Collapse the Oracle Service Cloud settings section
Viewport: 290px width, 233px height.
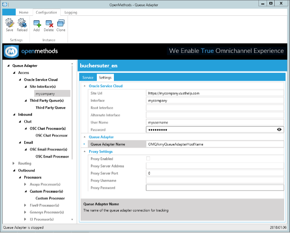click(x=85, y=86)
